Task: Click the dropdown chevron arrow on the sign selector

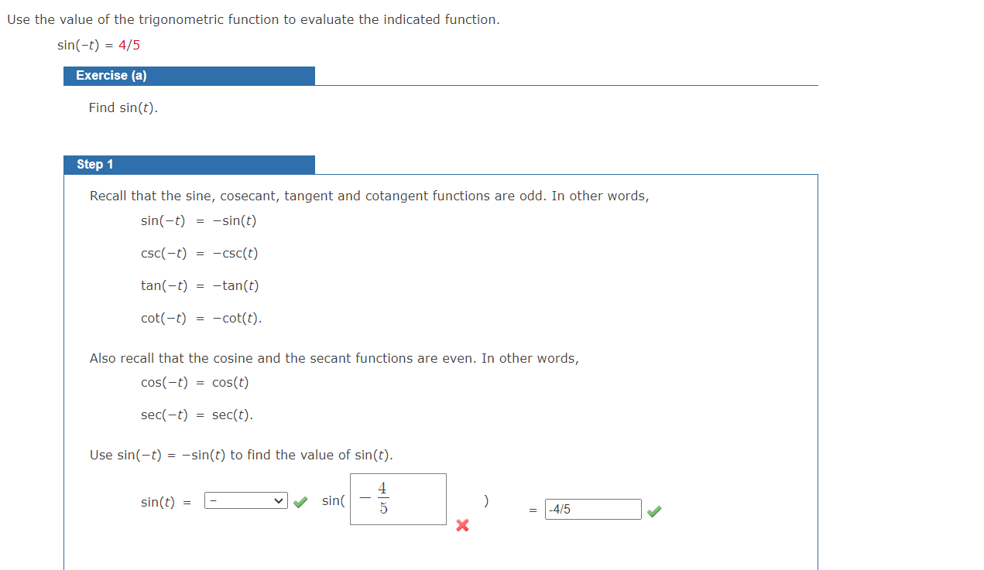Action: pyautogui.click(x=278, y=500)
